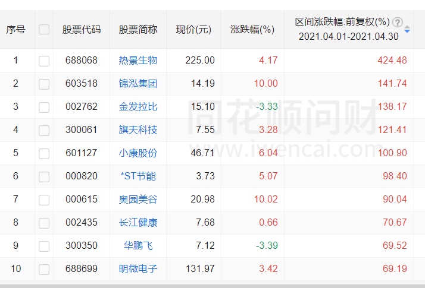The width and height of the screenshot is (425, 288).
Task: Click the 股票简称 column header
Action: coord(138,29)
